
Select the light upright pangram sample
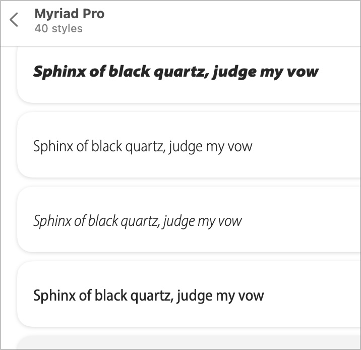click(143, 147)
